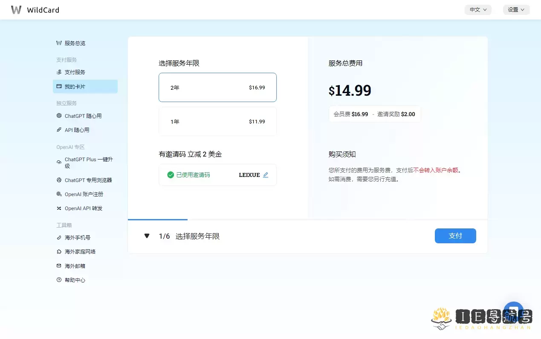Click the green check icon for 已使用邀请码
541x339 pixels.
(x=171, y=175)
